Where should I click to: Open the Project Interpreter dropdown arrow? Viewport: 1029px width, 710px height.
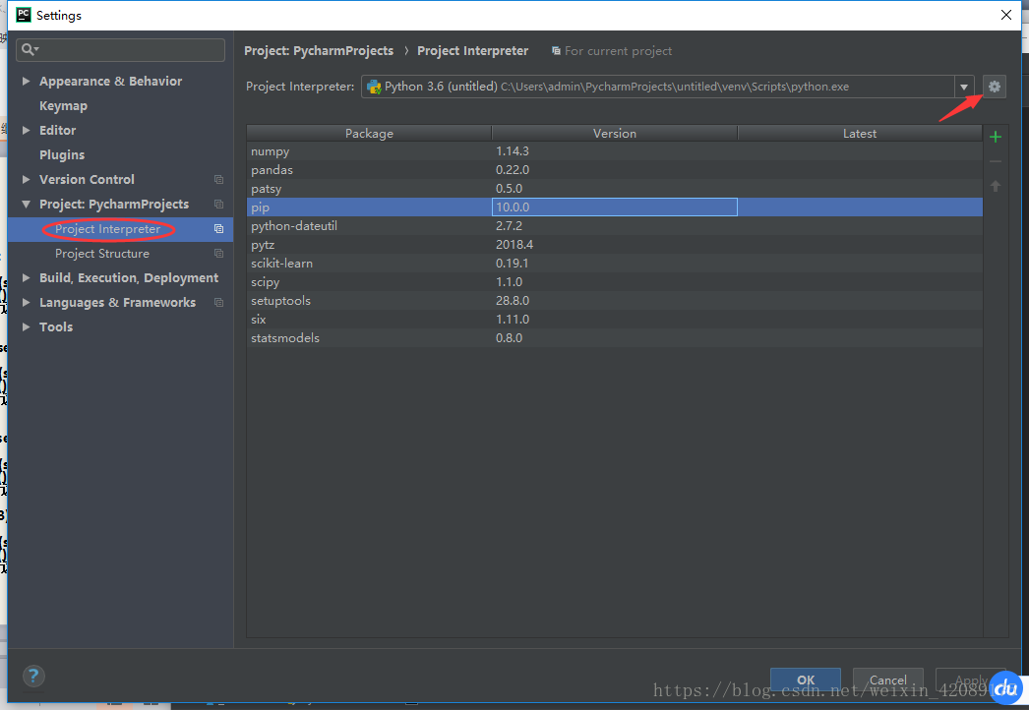[963, 87]
